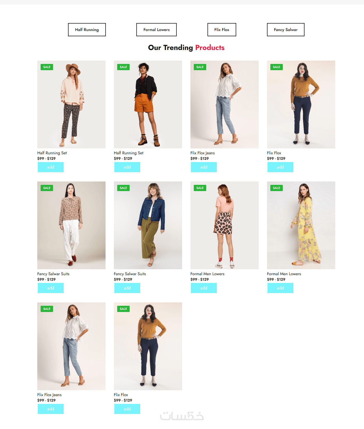Add the first Half Running Set to cart
Image resolution: width=364 pixels, height=429 pixels.
point(51,167)
